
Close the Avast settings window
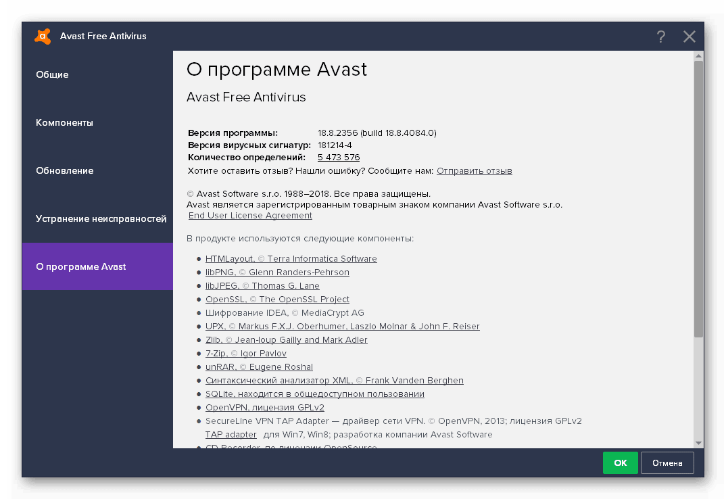689,37
